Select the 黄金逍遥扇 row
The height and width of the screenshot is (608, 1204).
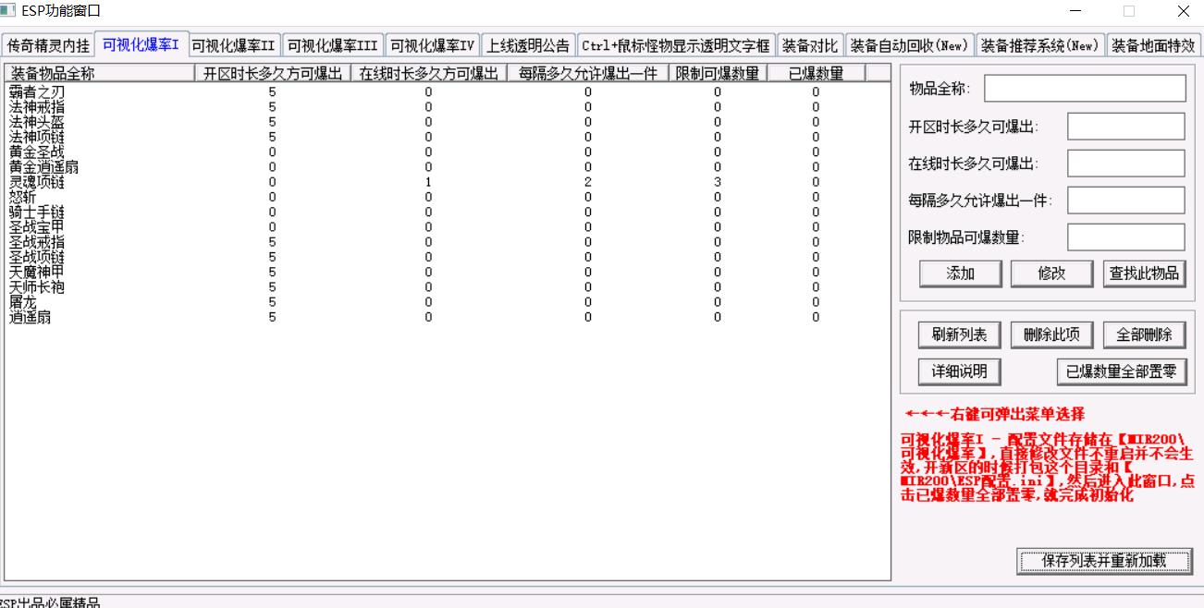click(x=448, y=167)
